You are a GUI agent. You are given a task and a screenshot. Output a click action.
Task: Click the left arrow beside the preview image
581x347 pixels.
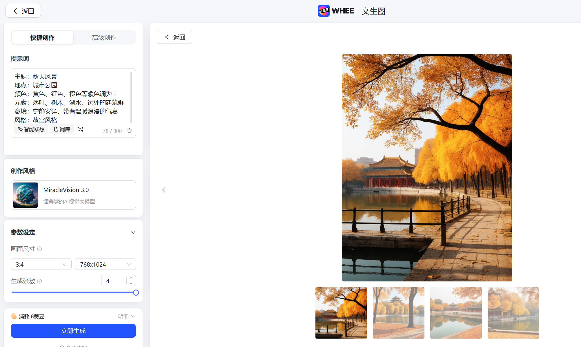coord(164,190)
